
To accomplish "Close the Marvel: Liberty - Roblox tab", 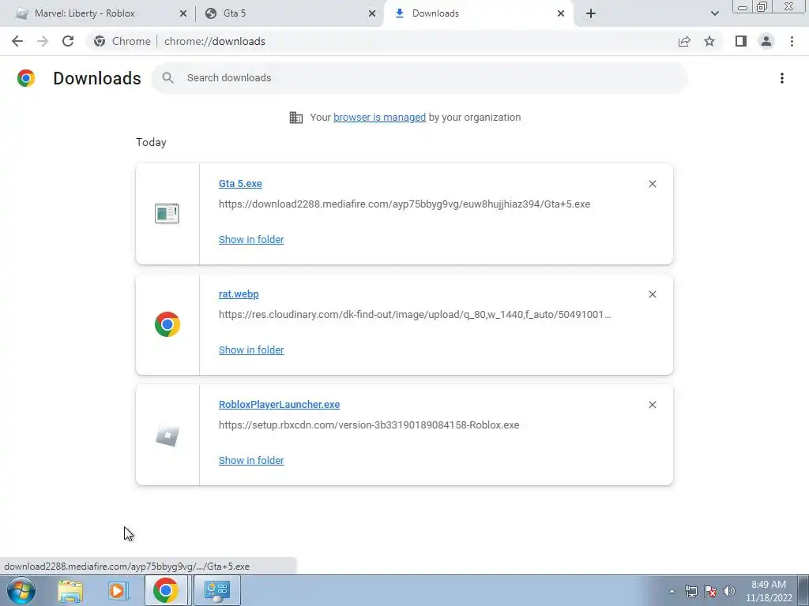I will coord(183,14).
